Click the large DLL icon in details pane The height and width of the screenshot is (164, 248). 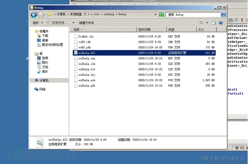coord(39,142)
